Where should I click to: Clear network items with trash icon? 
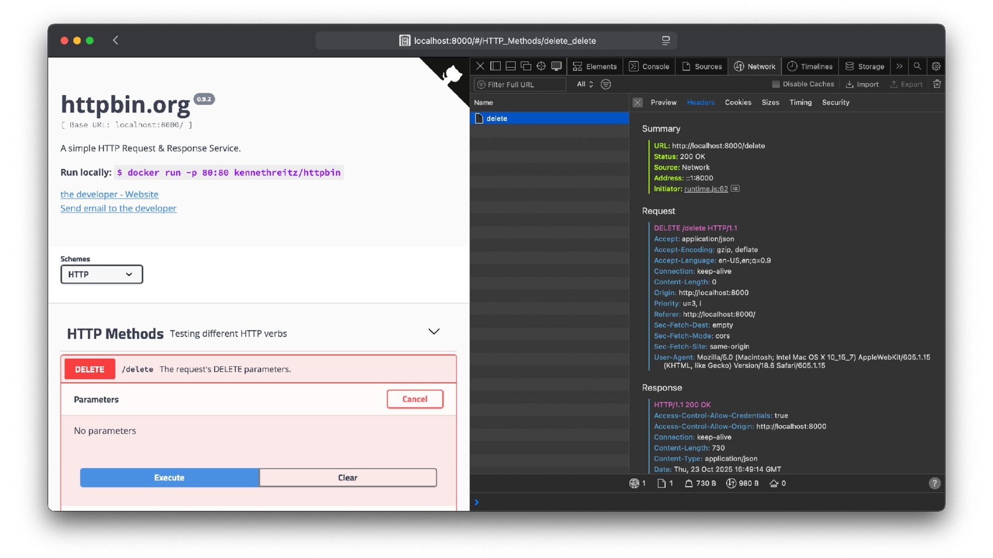[937, 84]
